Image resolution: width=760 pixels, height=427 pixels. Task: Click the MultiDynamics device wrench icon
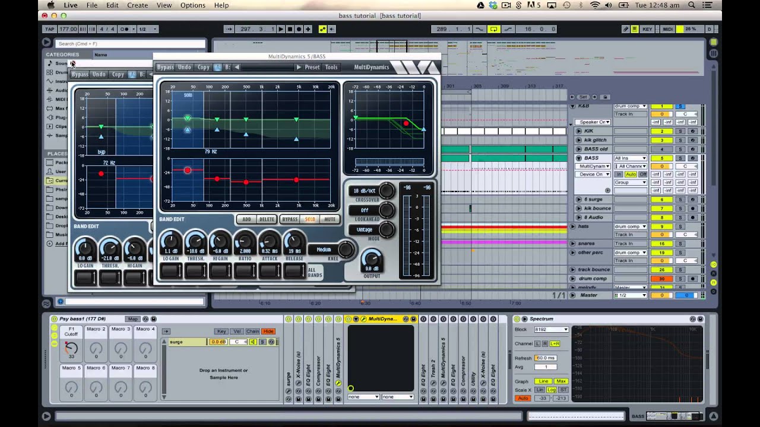click(363, 319)
